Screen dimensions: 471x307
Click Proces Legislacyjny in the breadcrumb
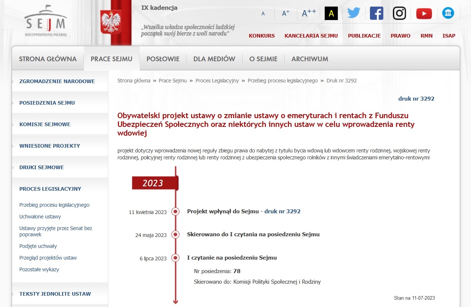pos(217,81)
